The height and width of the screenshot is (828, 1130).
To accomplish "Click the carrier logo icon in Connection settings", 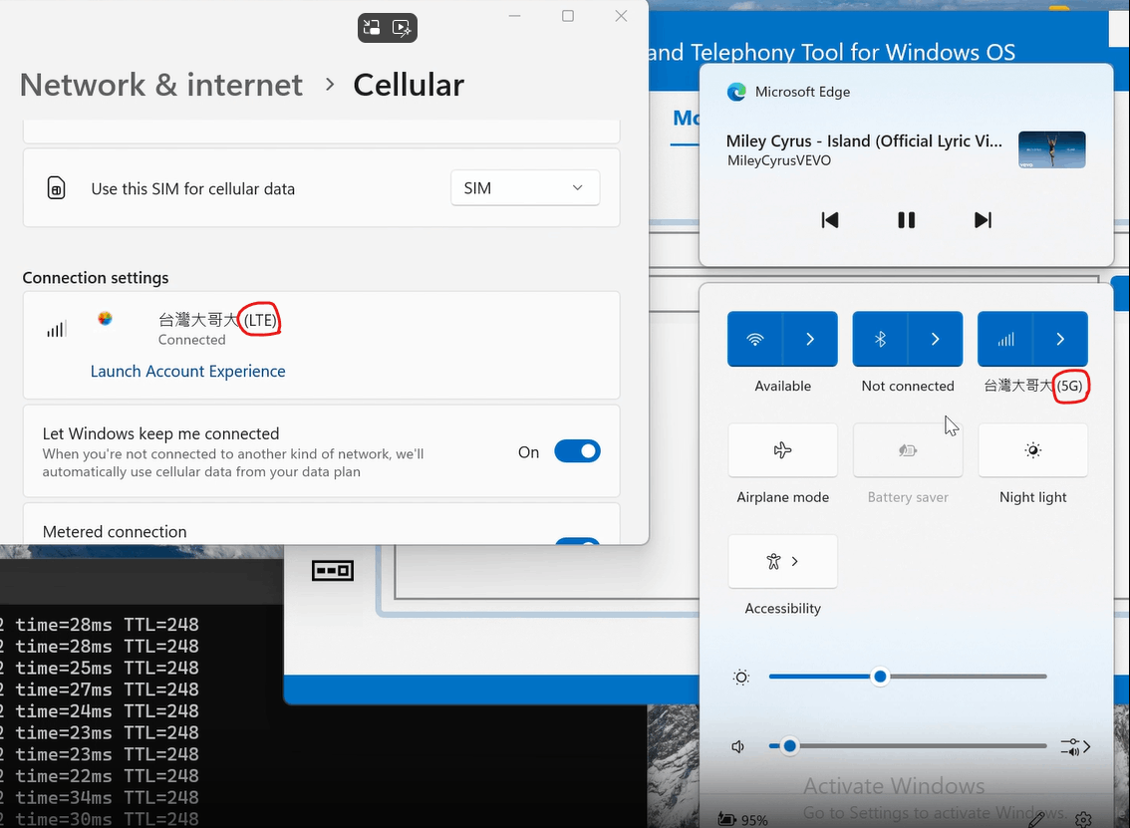I will (x=106, y=319).
